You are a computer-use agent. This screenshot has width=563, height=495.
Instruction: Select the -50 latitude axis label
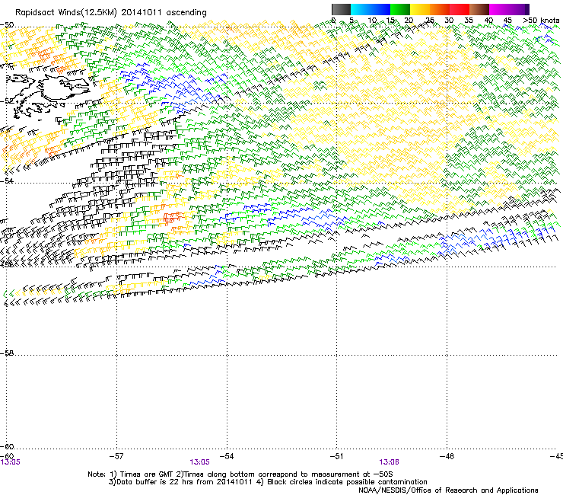pyautogui.click(x=7, y=25)
